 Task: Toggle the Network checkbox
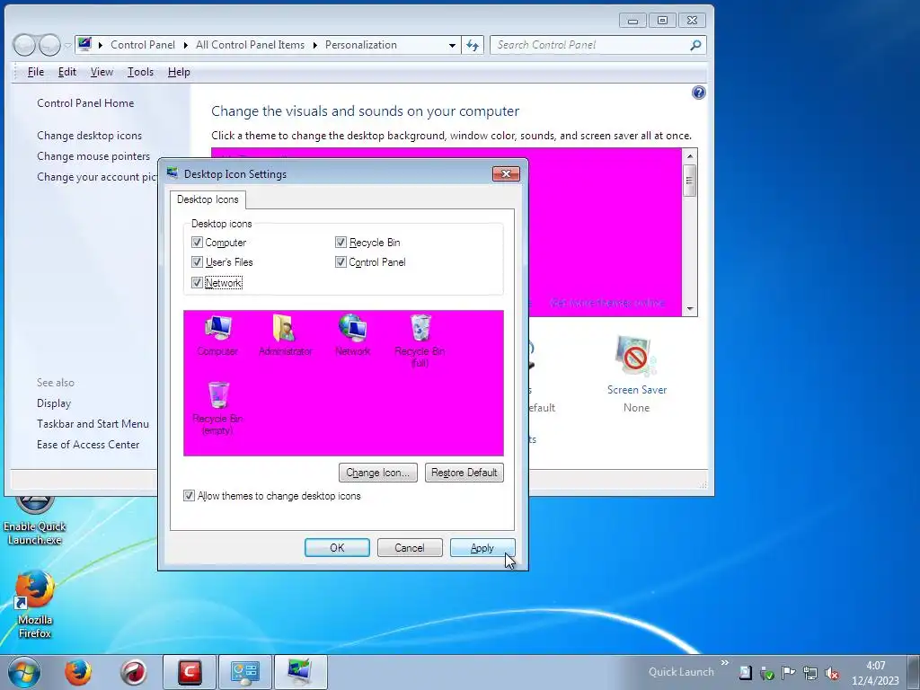pos(197,283)
